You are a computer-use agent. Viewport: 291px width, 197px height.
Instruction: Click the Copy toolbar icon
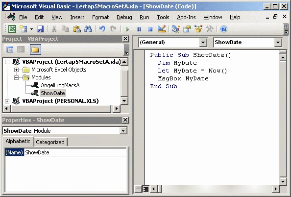coord(65,29)
